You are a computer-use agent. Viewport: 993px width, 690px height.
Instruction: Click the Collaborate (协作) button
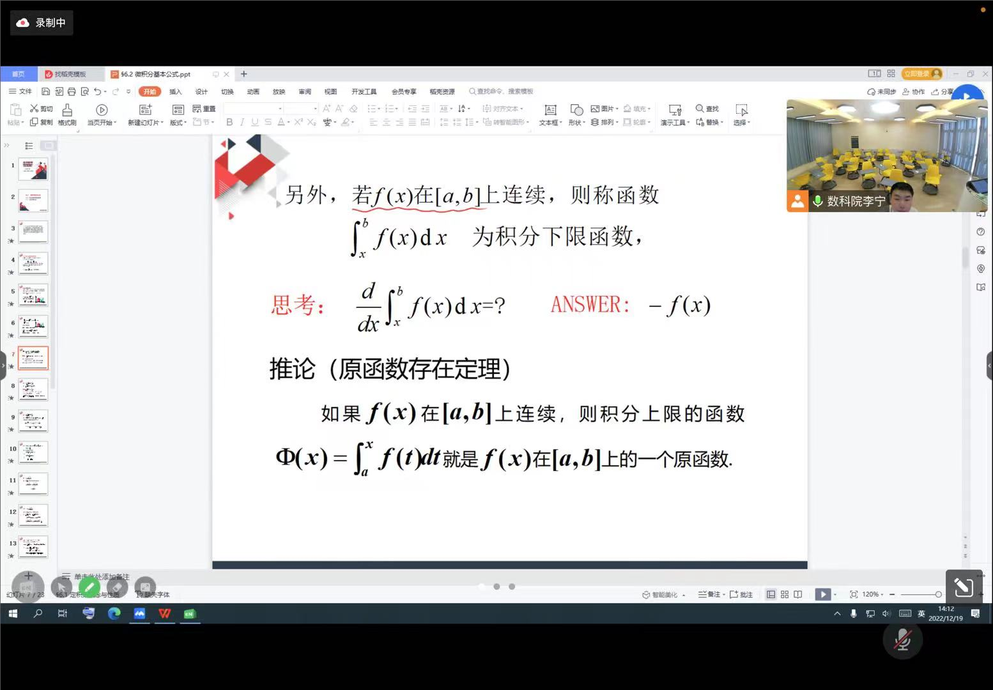click(914, 91)
